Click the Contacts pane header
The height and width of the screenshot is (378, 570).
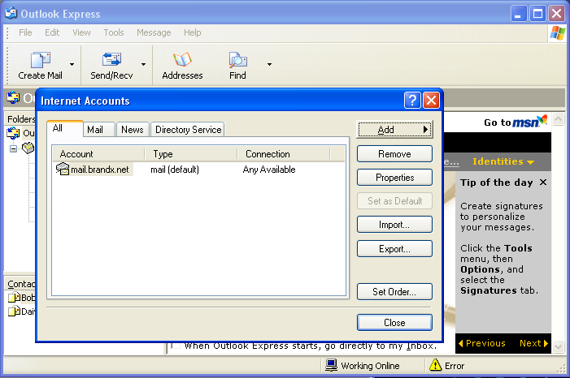pyautogui.click(x=20, y=284)
